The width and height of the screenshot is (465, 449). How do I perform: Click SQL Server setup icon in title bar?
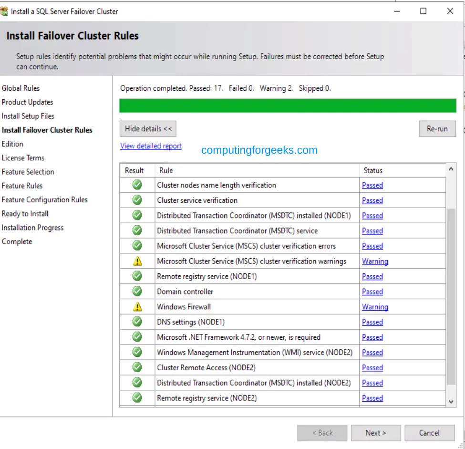click(x=4, y=11)
